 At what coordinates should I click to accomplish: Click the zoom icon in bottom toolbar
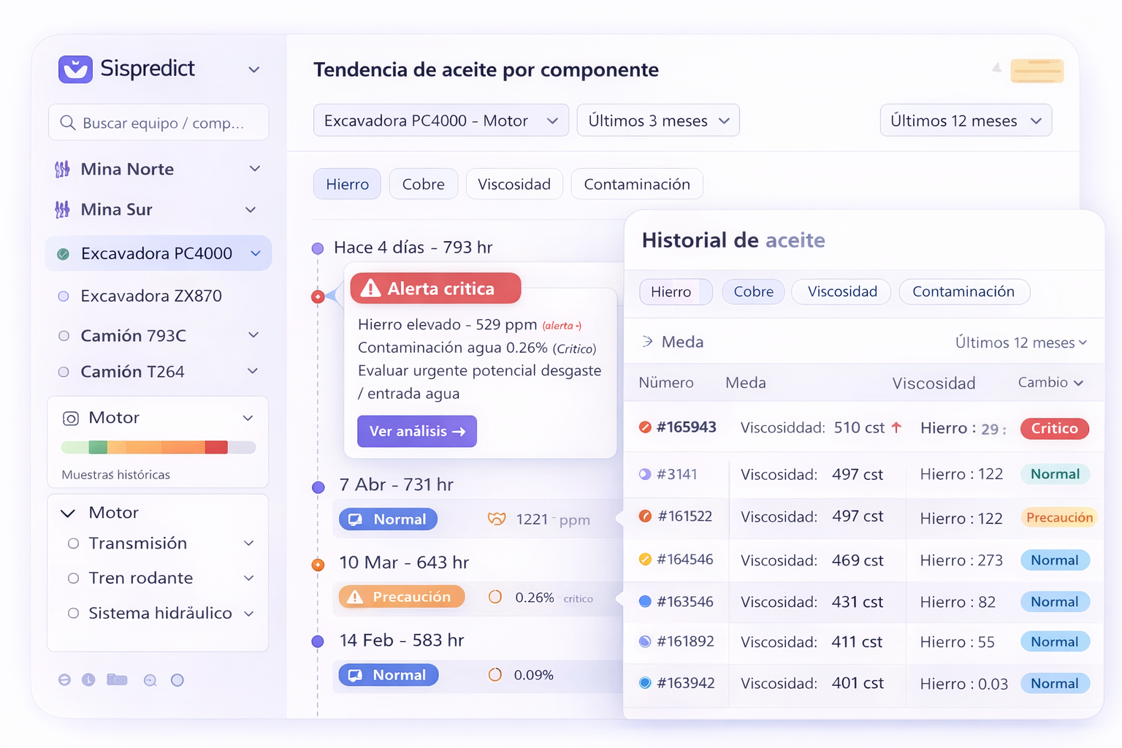coord(150,681)
